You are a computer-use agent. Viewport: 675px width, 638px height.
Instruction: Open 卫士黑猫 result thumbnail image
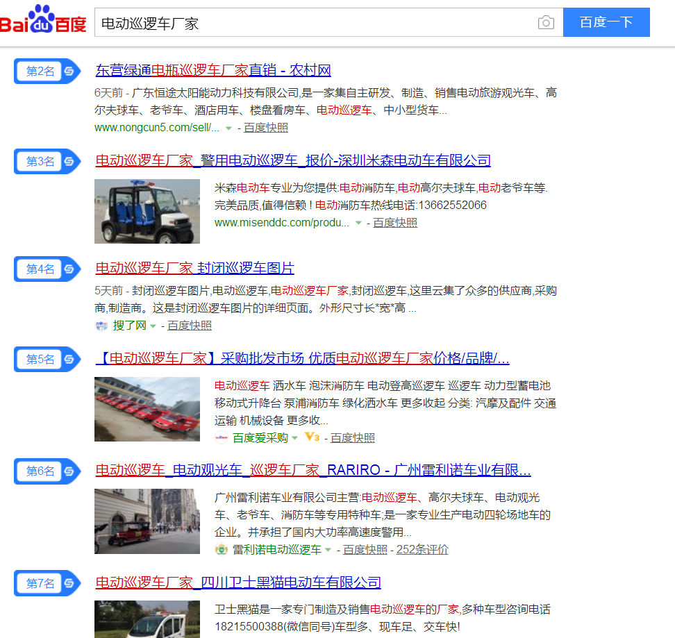coord(147,619)
